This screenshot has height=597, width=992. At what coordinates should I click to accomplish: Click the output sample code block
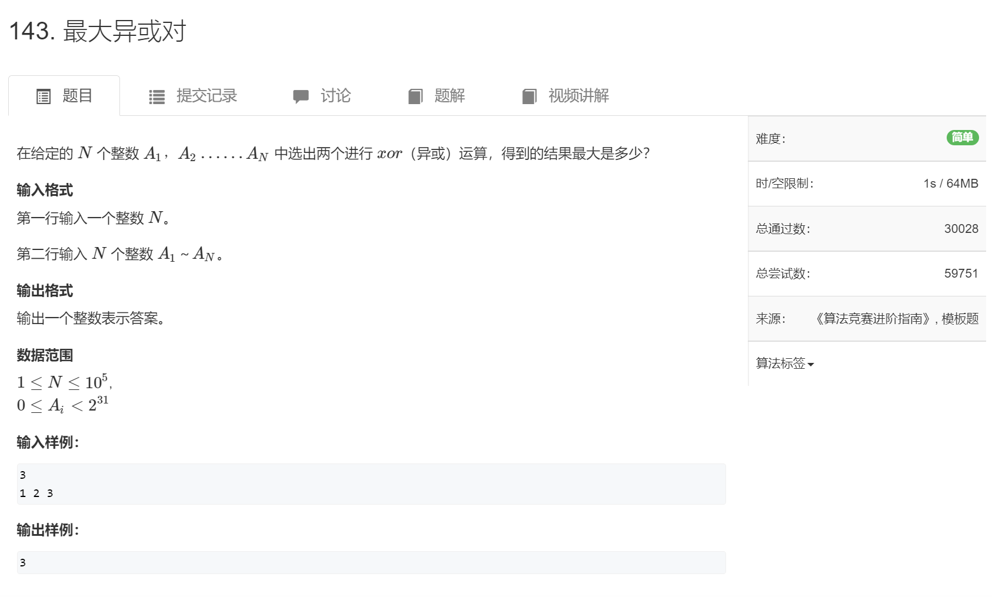click(371, 562)
